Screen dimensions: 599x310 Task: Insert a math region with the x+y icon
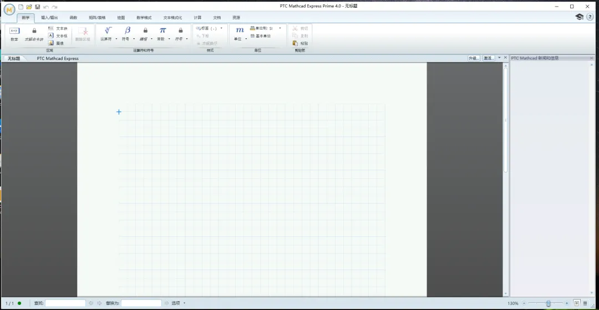pyautogui.click(x=14, y=31)
